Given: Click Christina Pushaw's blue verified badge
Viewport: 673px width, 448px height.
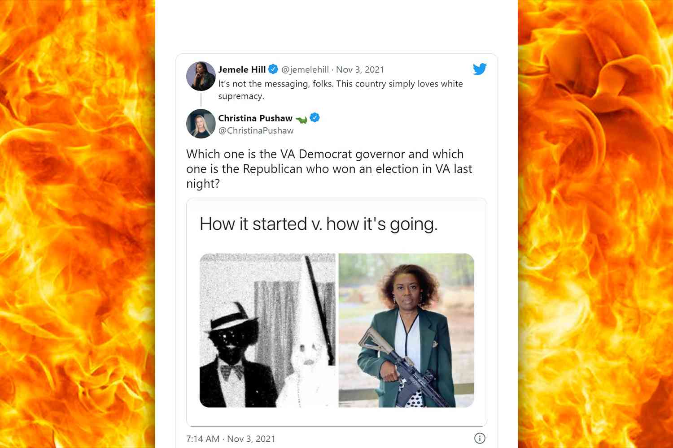Looking at the screenshot, I should (315, 117).
